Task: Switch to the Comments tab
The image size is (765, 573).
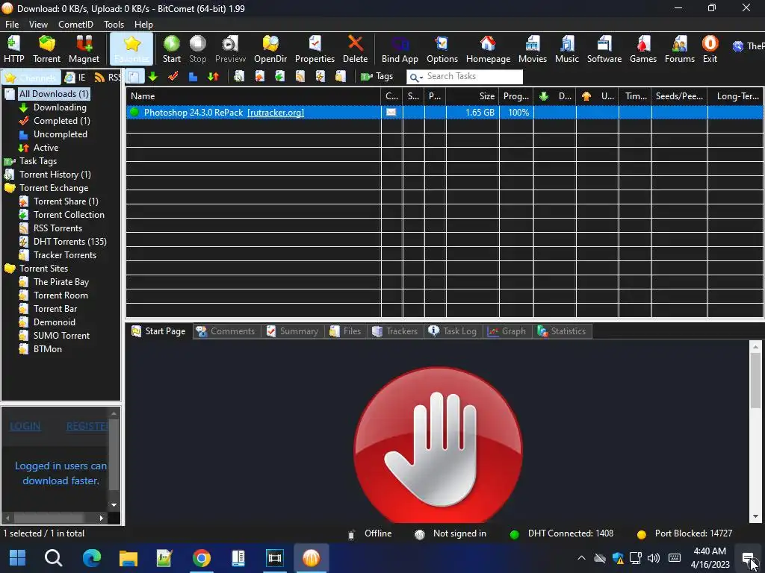Action: coord(226,331)
